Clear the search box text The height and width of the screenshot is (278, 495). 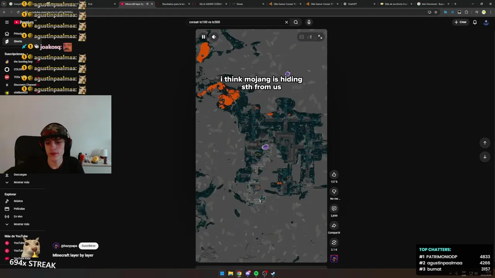[x=287, y=22]
